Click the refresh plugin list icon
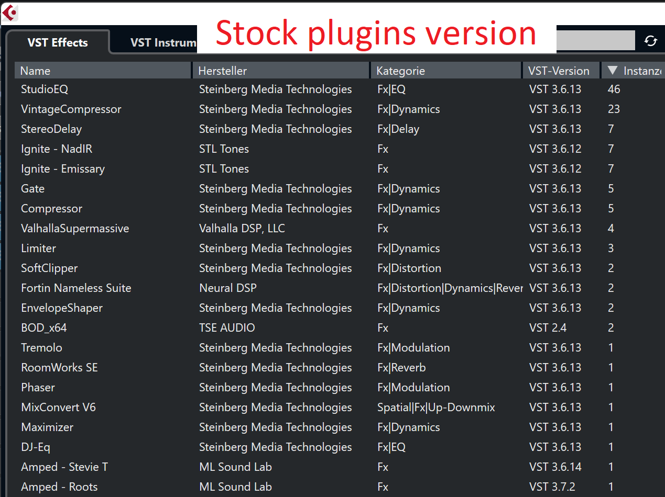Viewport: 665px width, 497px height. [651, 41]
